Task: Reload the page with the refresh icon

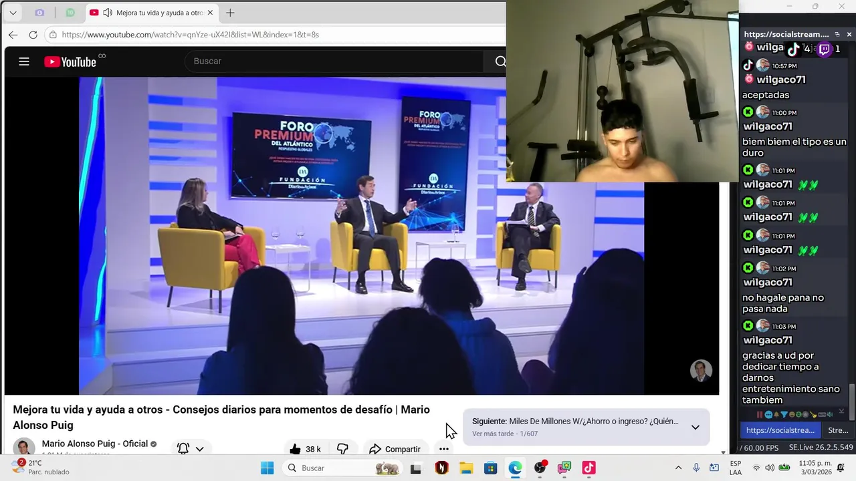Action: tap(33, 35)
